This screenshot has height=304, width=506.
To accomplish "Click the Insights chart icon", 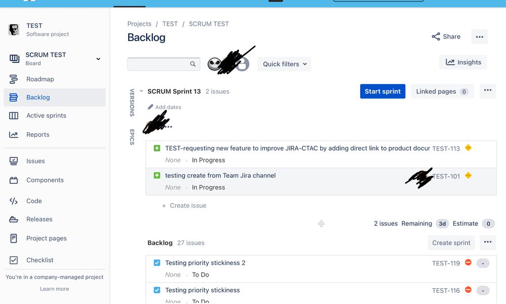I will coord(450,62).
